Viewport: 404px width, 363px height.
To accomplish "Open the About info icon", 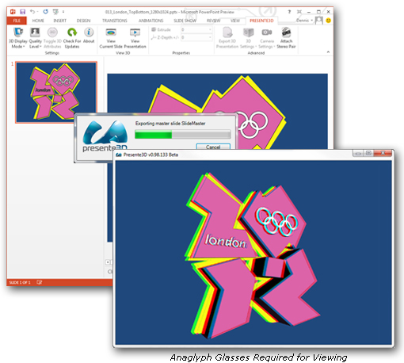I will [89, 32].
